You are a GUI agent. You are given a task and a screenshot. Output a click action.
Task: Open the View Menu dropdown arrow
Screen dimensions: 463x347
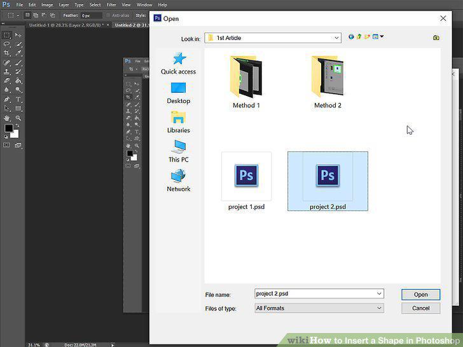[x=382, y=36]
